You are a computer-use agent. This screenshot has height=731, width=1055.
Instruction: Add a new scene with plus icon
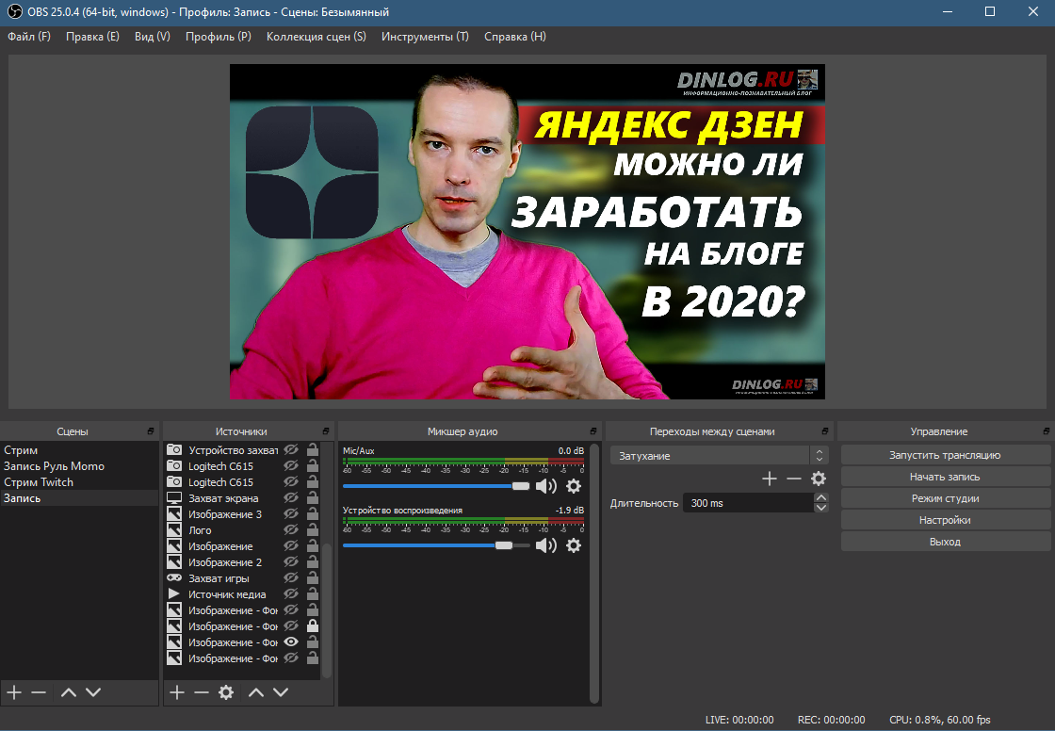(14, 692)
